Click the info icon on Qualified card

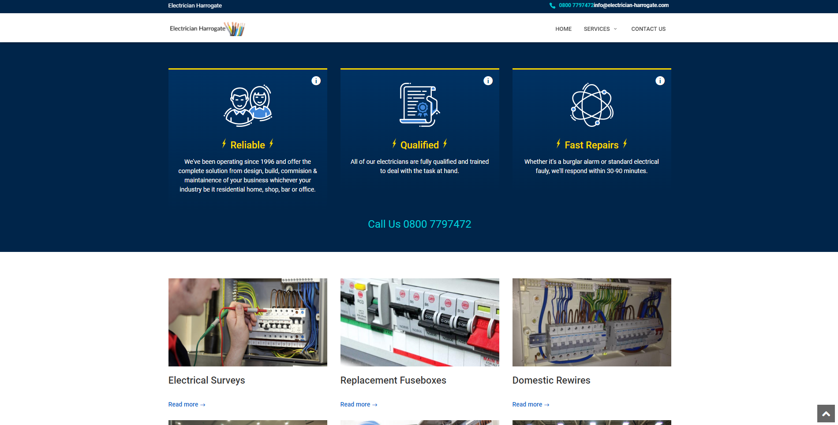point(488,81)
